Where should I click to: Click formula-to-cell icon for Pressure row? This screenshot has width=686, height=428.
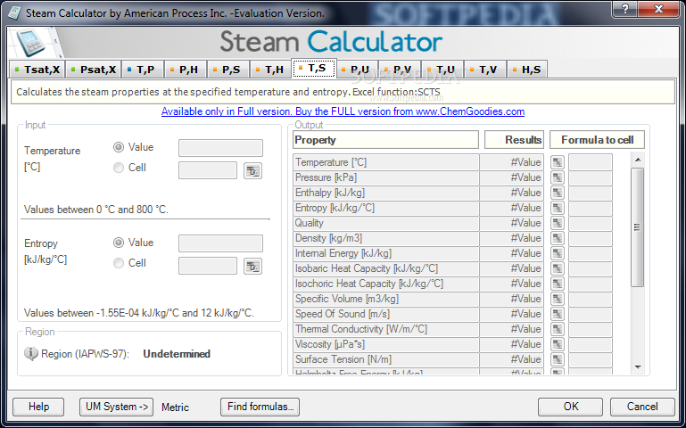point(557,177)
